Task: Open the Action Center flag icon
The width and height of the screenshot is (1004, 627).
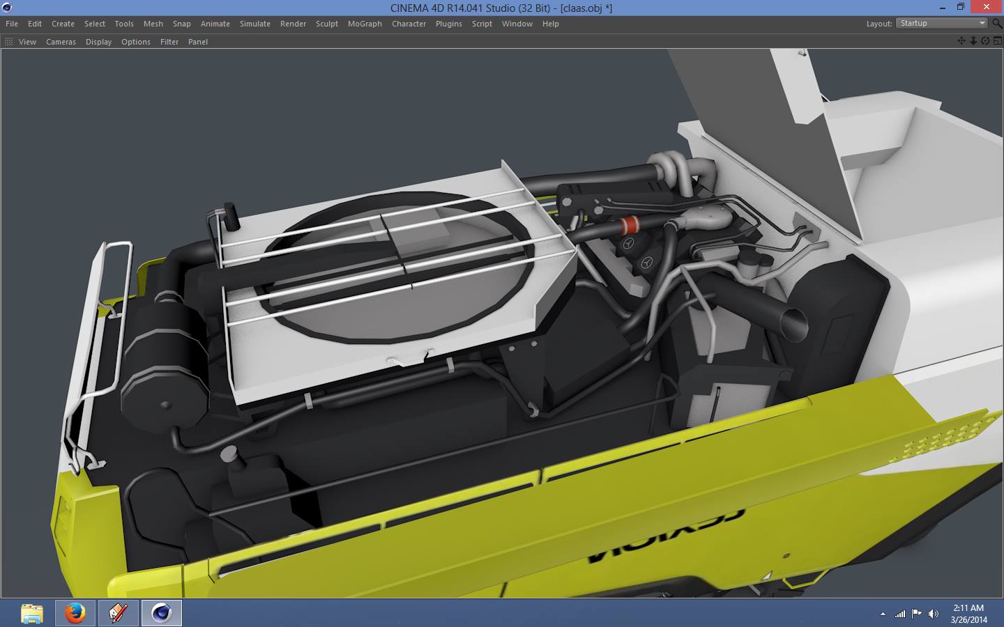Action: click(x=917, y=614)
